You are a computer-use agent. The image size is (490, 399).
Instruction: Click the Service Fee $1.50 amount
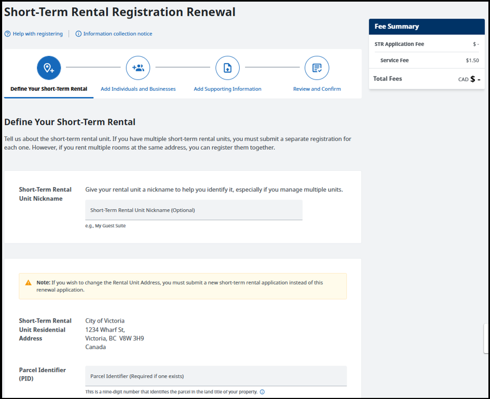(472, 60)
